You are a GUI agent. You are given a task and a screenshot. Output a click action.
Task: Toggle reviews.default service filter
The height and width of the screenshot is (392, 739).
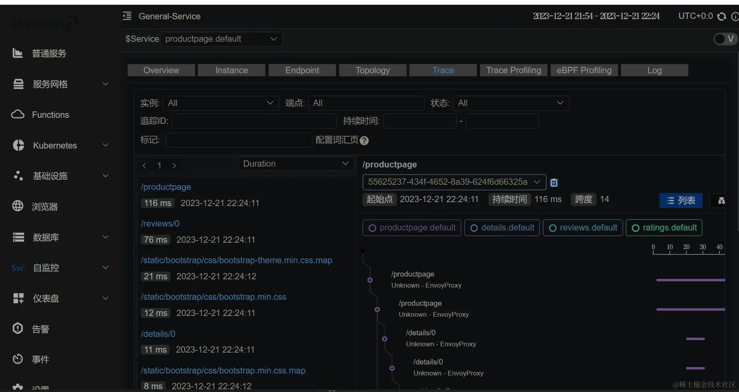click(583, 228)
